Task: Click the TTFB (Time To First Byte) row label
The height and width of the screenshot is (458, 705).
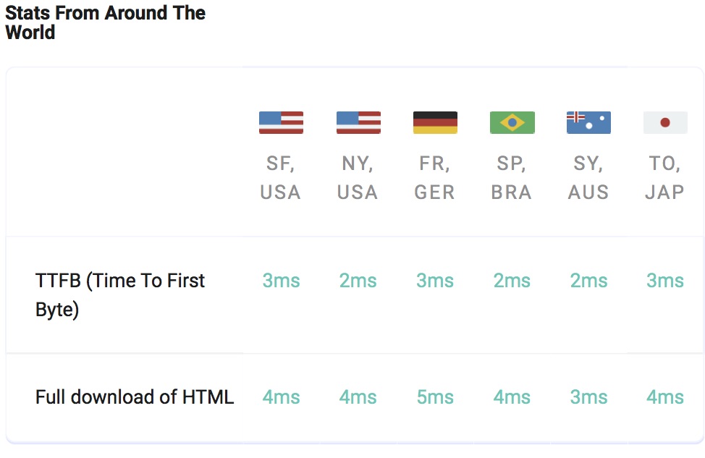Action: click(x=120, y=295)
